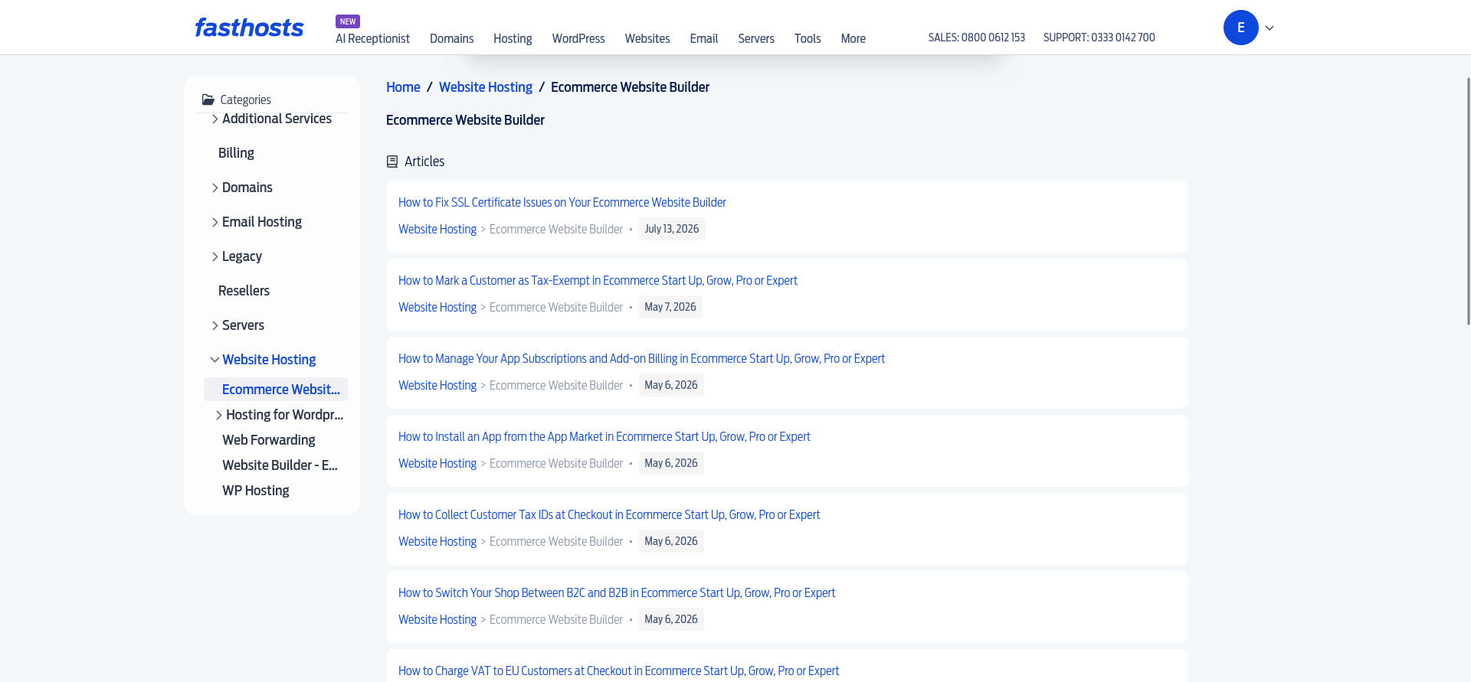The height and width of the screenshot is (682, 1471).
Task: Open the Websites navigation menu
Action: pos(647,38)
